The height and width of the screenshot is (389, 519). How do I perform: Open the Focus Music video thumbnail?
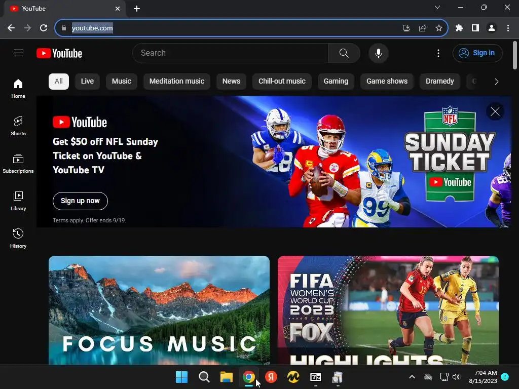click(159, 310)
